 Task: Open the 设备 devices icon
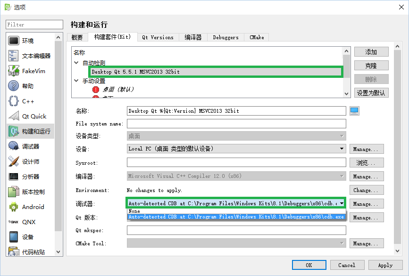point(14,237)
